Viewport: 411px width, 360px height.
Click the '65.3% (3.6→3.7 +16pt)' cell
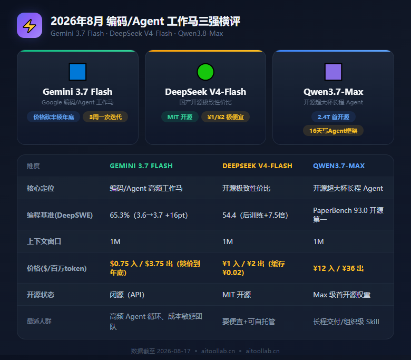[x=149, y=215]
